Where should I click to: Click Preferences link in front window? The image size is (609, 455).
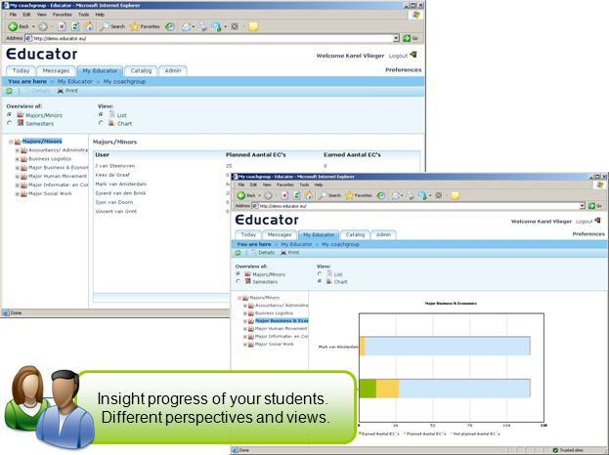pyautogui.click(x=588, y=234)
